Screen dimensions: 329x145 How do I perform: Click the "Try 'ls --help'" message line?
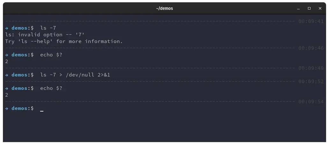64,41
